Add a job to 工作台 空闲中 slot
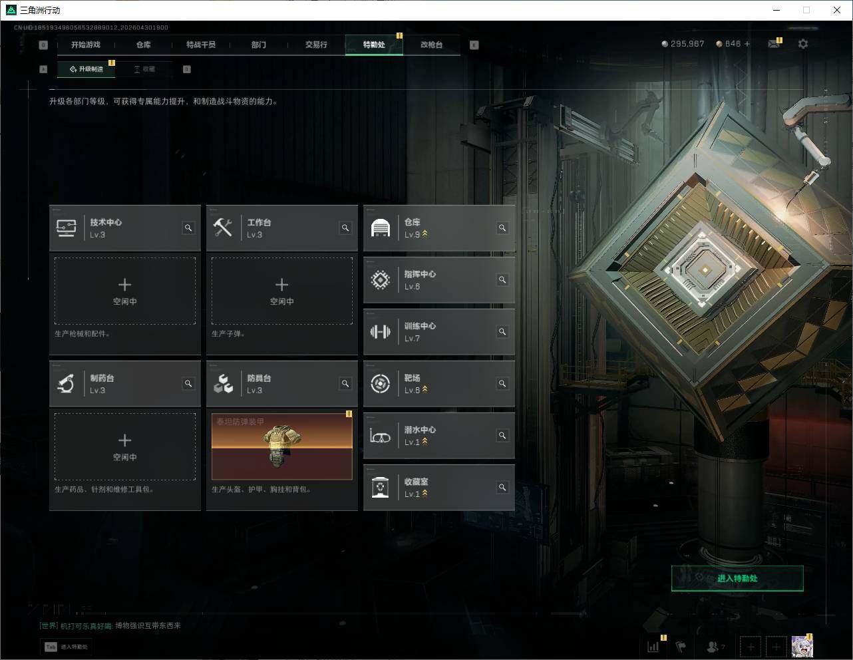The image size is (853, 660). point(282,291)
